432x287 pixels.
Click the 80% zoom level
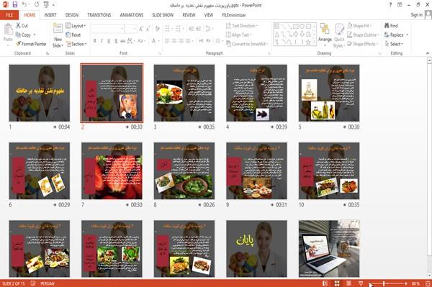pyautogui.click(x=415, y=283)
